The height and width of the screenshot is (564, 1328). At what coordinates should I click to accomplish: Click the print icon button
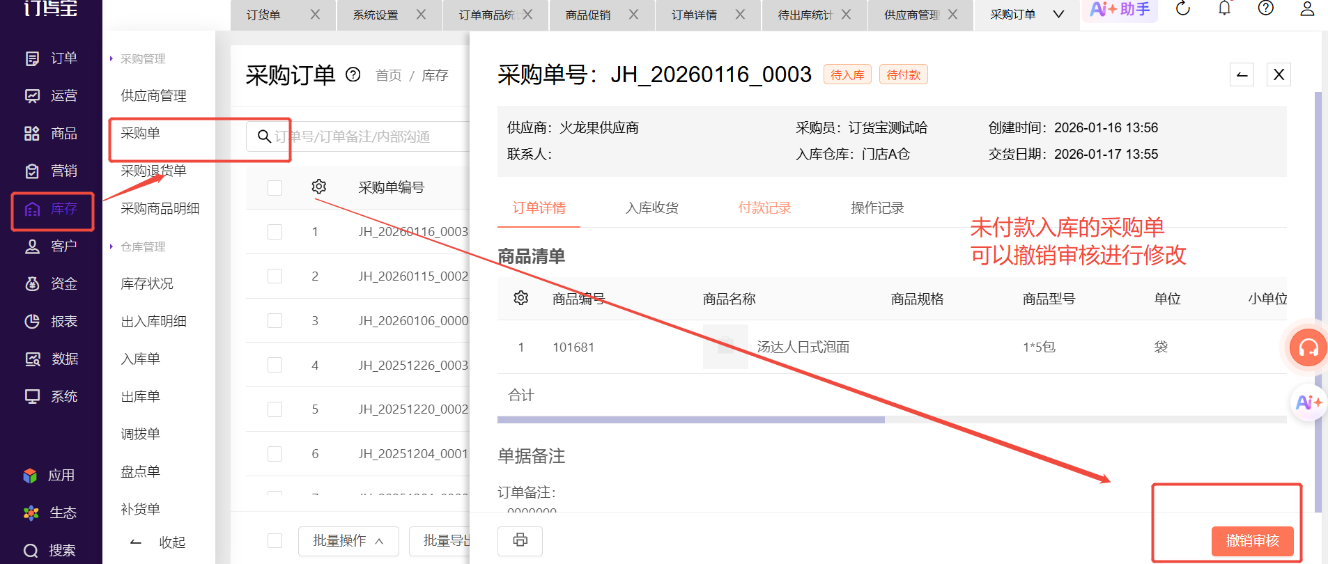(x=520, y=540)
